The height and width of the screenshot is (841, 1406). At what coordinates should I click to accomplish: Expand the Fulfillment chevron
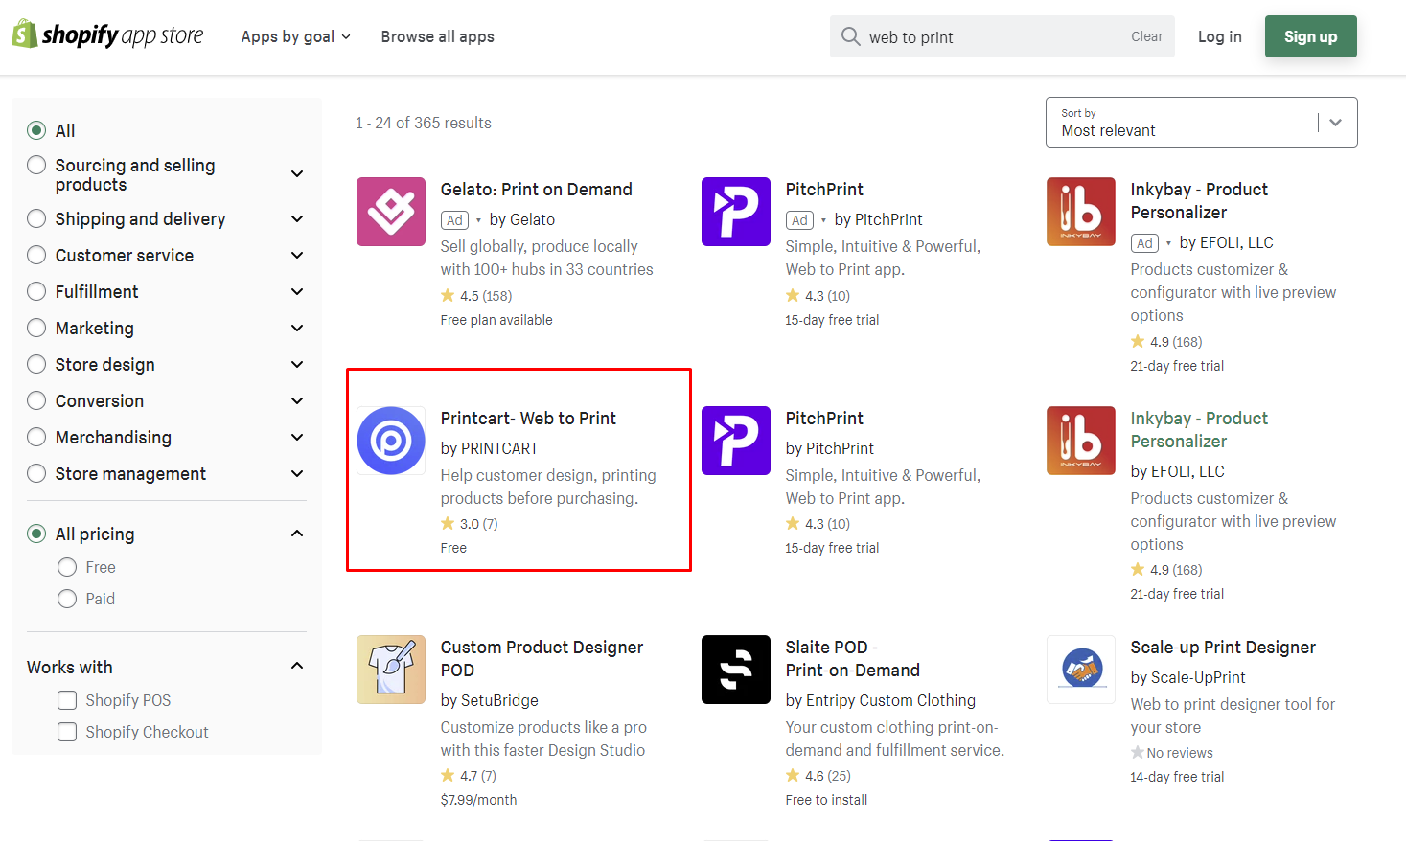[297, 291]
